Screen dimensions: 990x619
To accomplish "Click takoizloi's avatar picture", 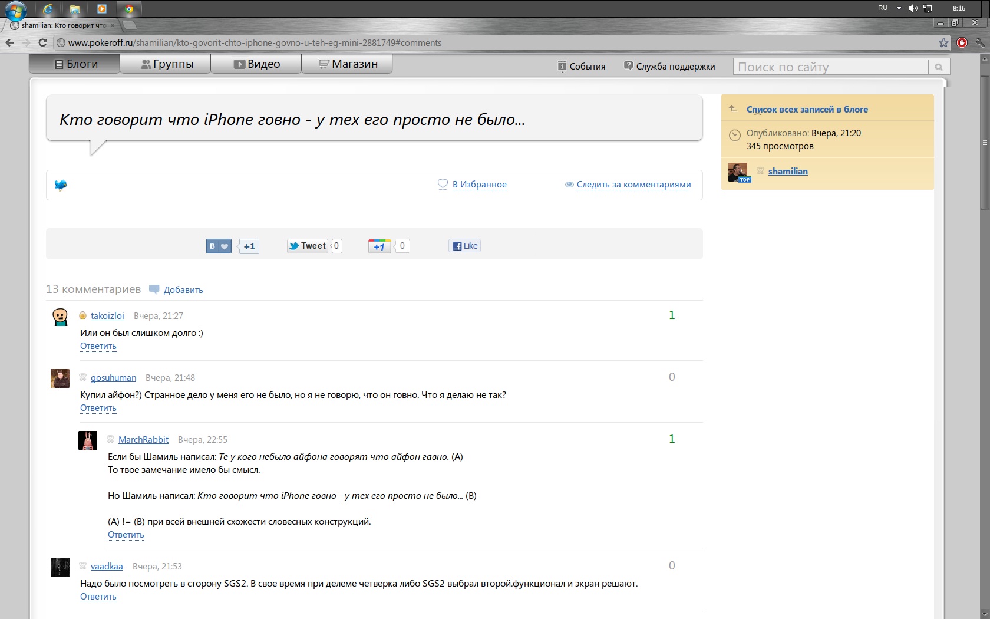I will (60, 317).
